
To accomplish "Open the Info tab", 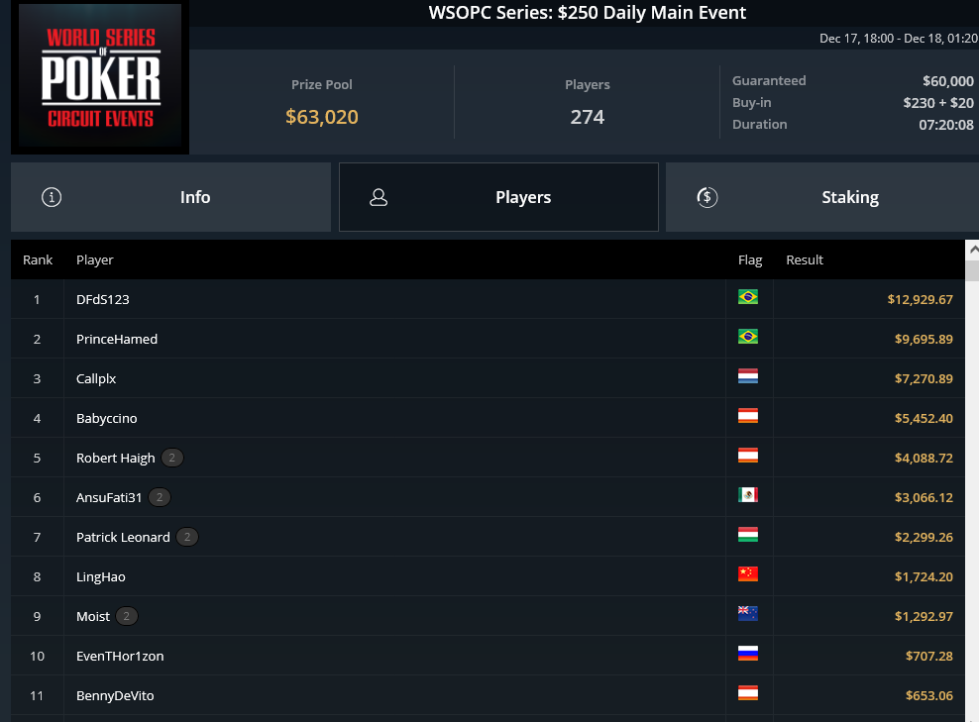I will 170,197.
